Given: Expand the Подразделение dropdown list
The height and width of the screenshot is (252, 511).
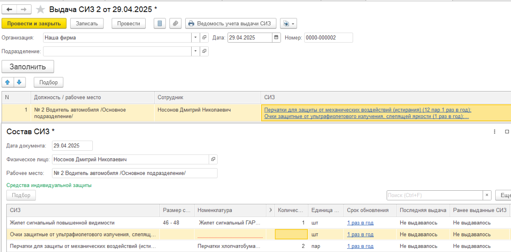Looking at the screenshot, I should pyautogui.click(x=195, y=51).
